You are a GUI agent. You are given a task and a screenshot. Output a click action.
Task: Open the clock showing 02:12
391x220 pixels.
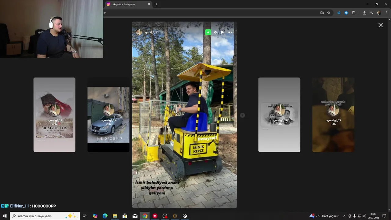[x=373, y=216]
